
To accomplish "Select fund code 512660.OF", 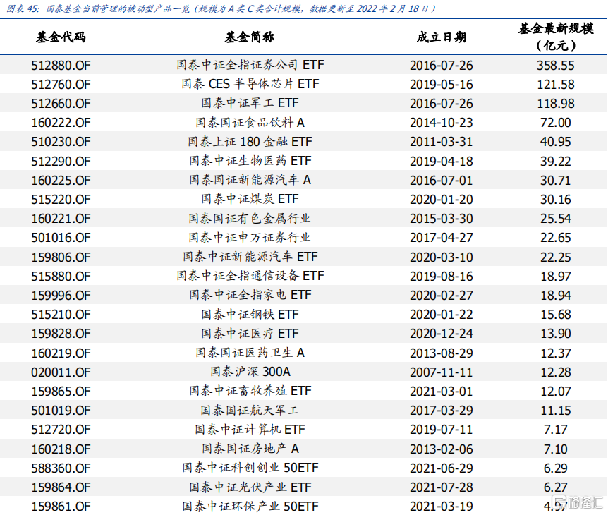I will 61,103.
